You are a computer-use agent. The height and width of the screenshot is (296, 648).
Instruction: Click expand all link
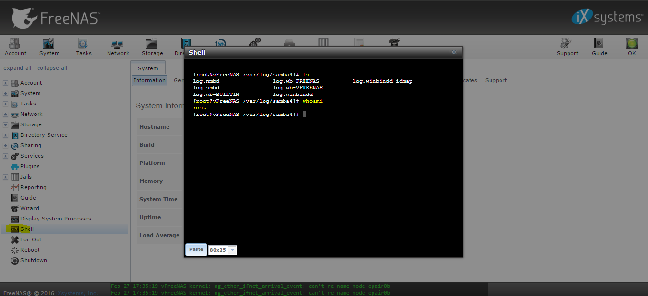coord(18,68)
